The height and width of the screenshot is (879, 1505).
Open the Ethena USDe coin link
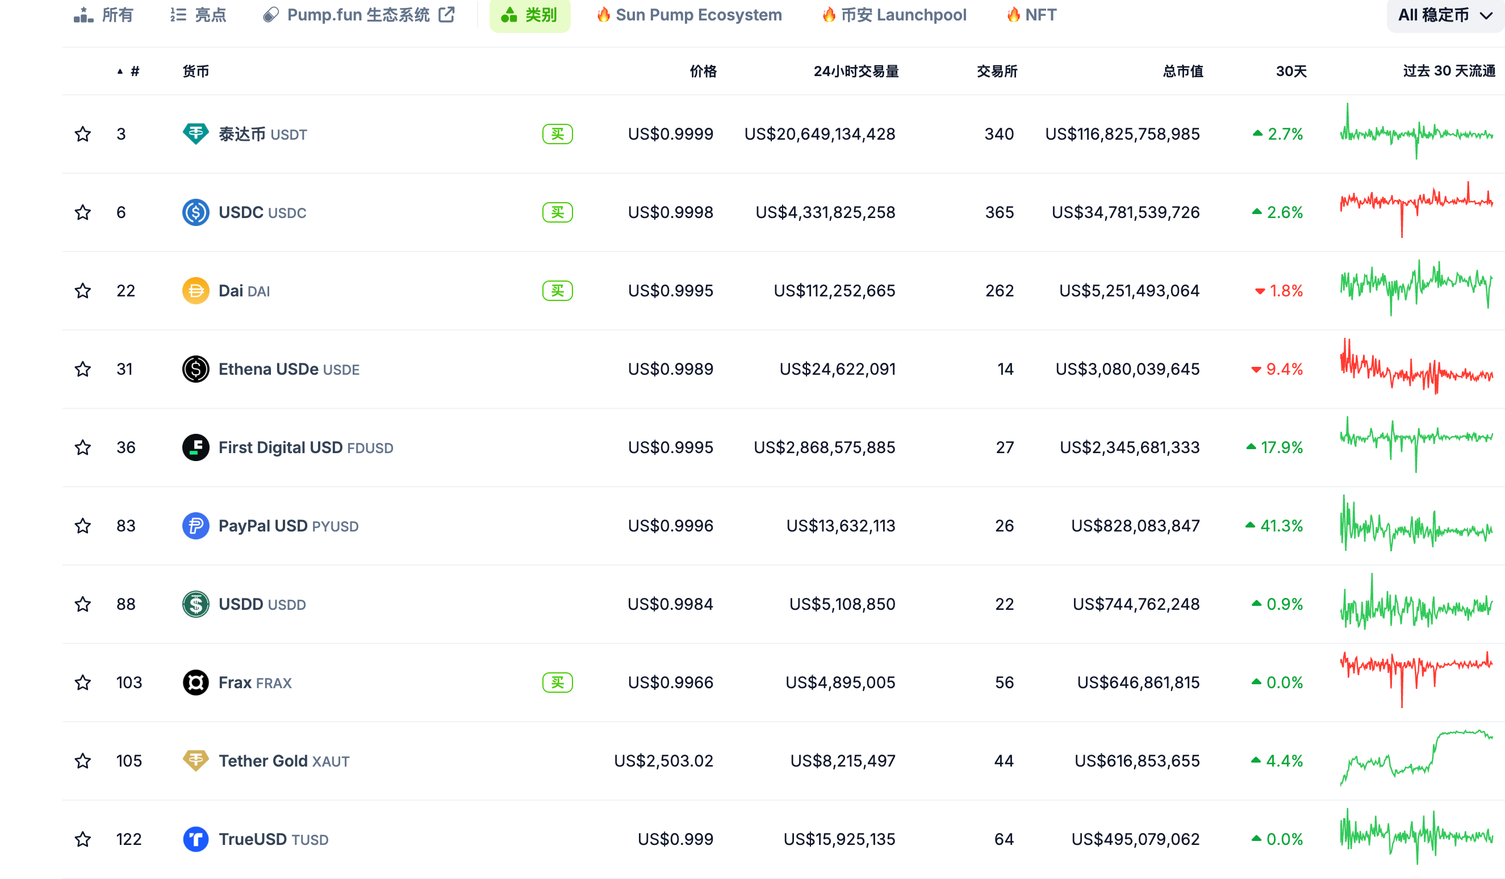point(289,370)
